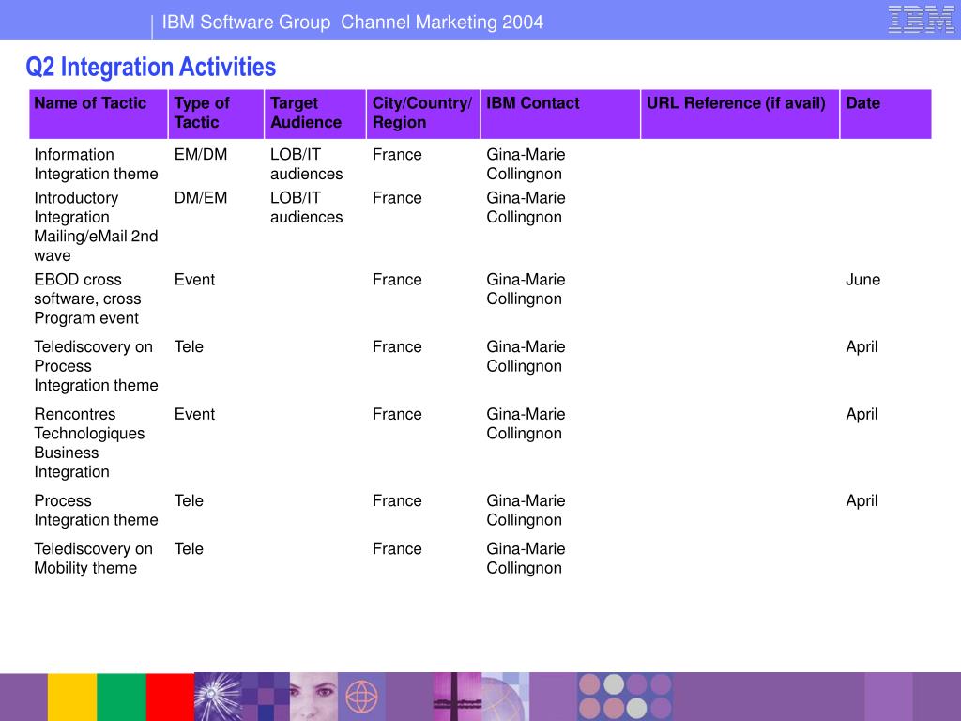The width and height of the screenshot is (961, 721).
Task: Select the 'Target Audience' column header
Action: (315, 114)
